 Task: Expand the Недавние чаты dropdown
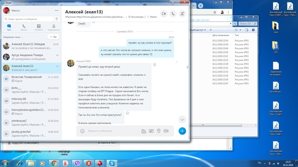point(13,37)
